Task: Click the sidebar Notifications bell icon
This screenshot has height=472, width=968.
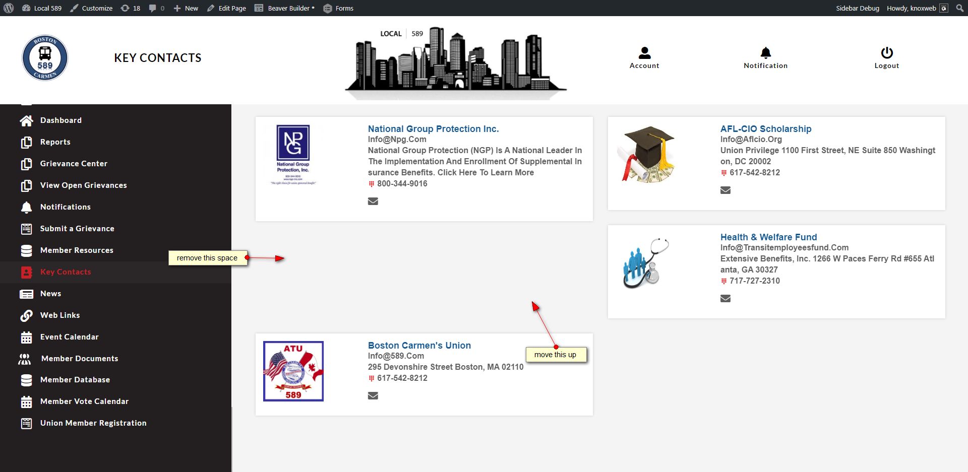Action: click(26, 207)
